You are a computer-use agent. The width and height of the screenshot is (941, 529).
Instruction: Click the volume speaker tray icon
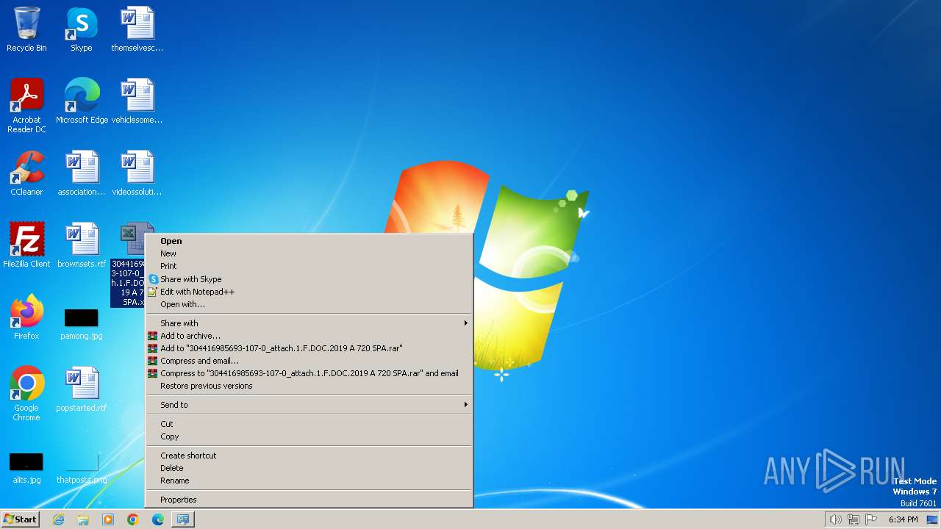(x=835, y=519)
